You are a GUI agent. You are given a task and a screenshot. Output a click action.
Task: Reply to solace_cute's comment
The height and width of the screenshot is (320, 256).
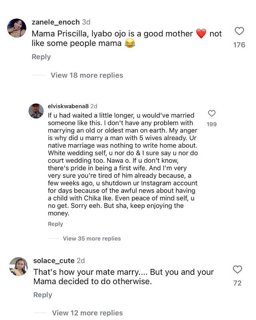point(42,295)
